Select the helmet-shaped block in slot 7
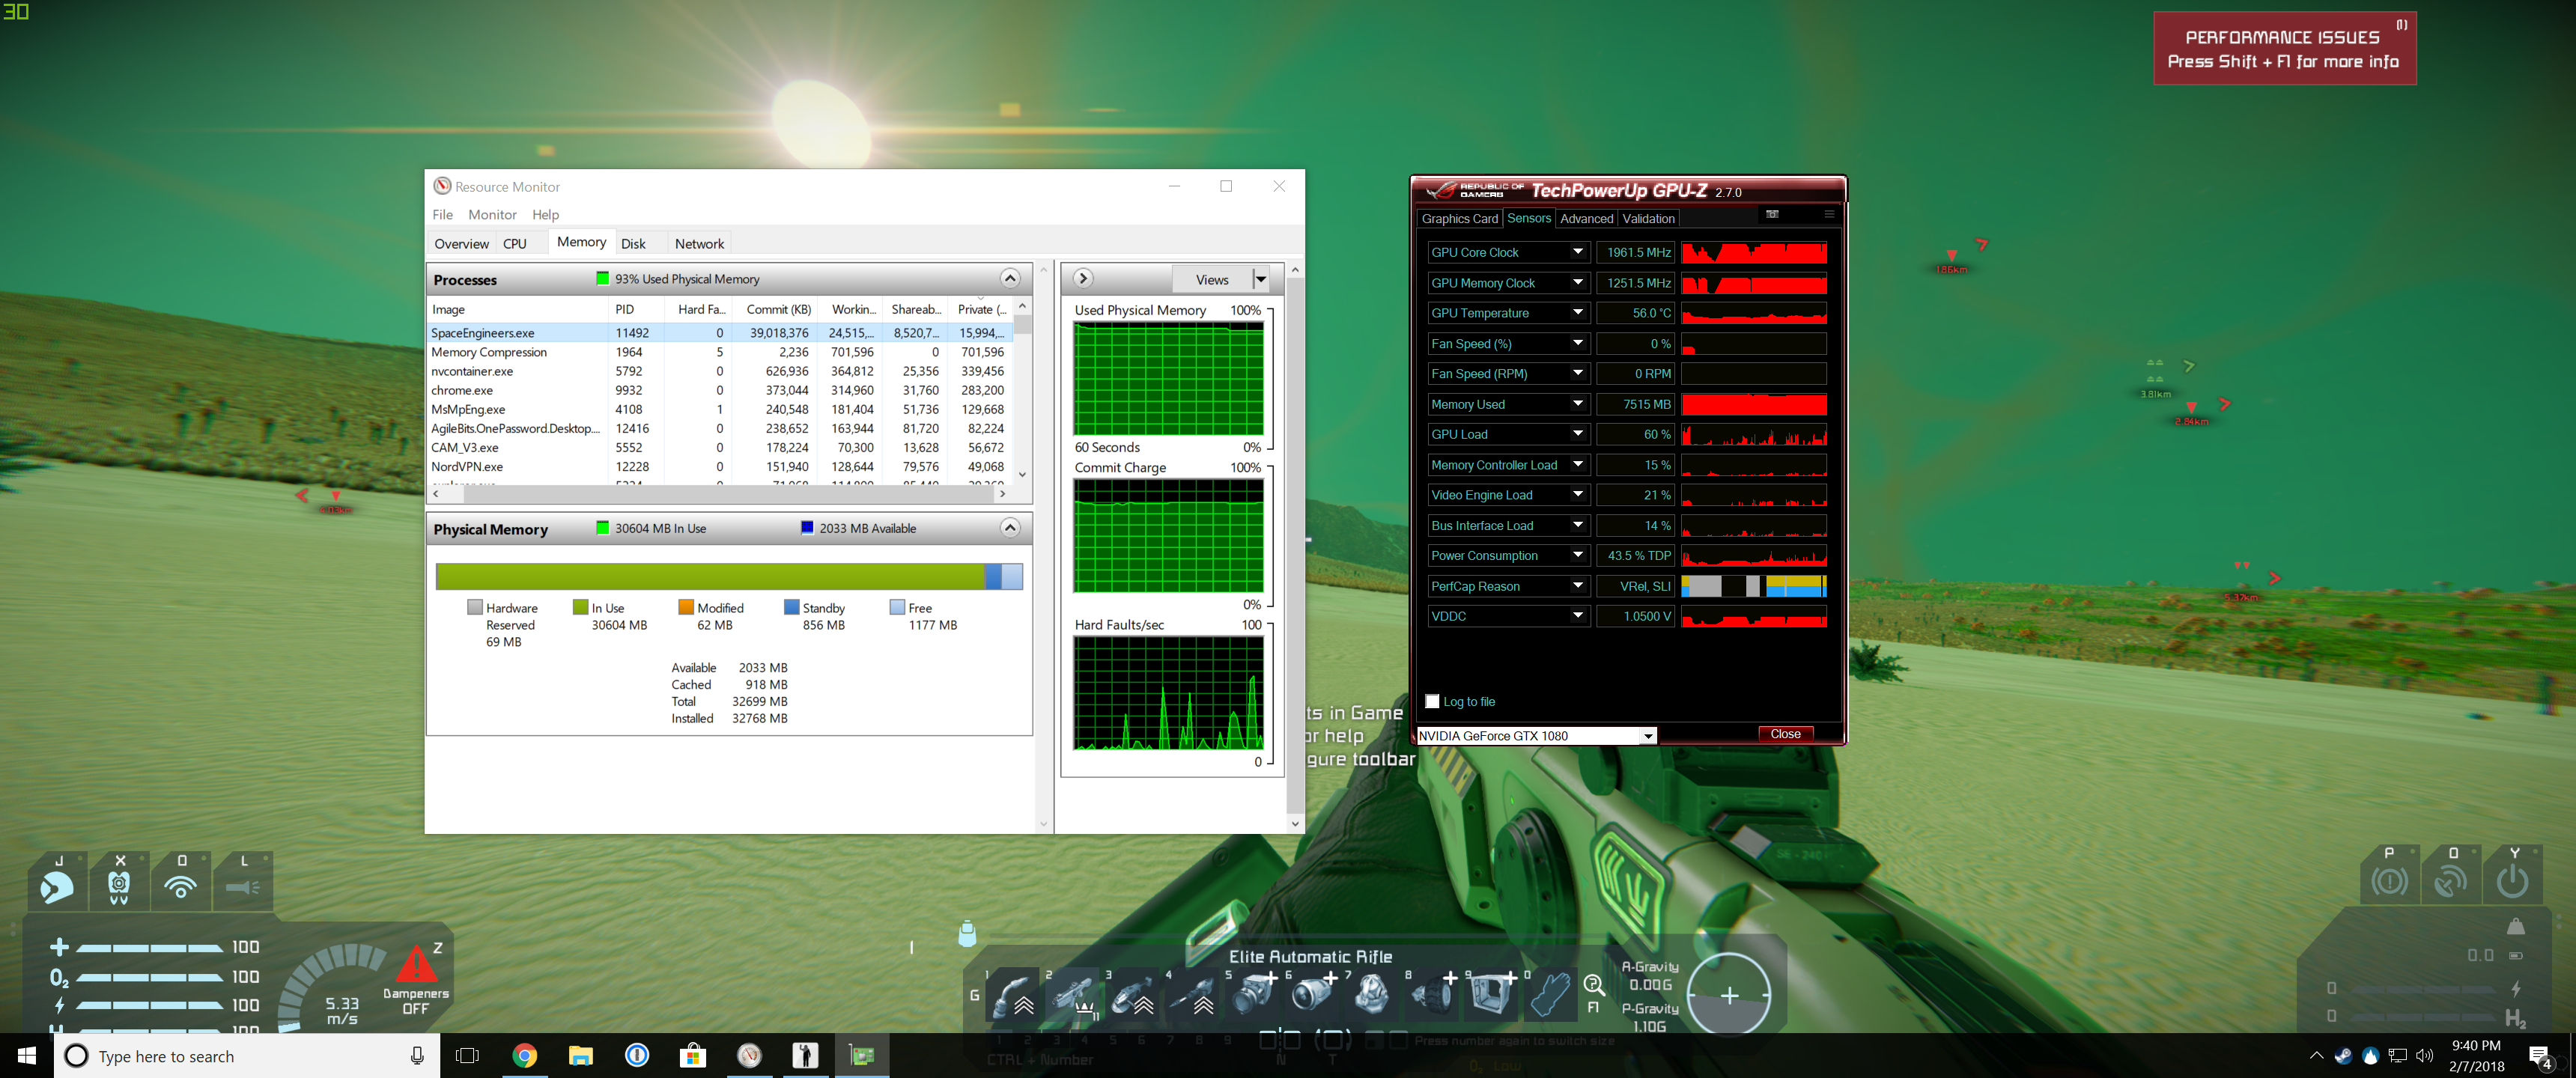Image resolution: width=2576 pixels, height=1078 pixels. (1372, 994)
